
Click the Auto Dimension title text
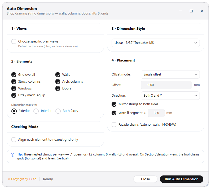click(x=22, y=9)
